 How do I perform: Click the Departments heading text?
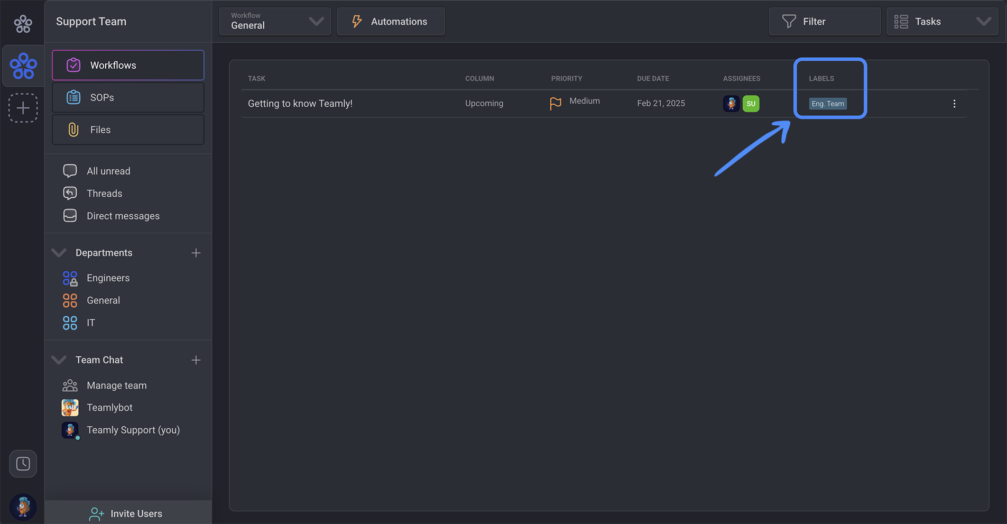(104, 253)
